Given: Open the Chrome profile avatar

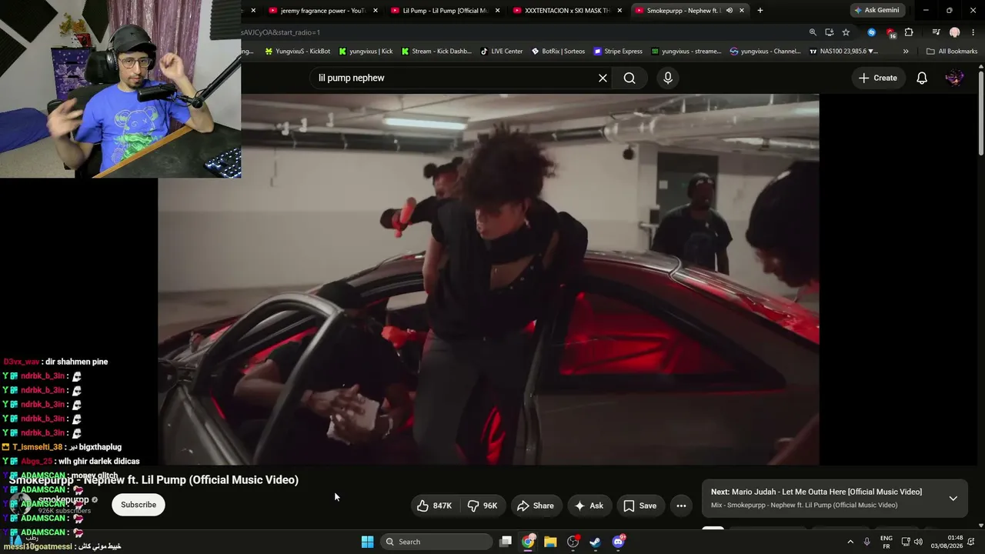Looking at the screenshot, I should click(955, 32).
